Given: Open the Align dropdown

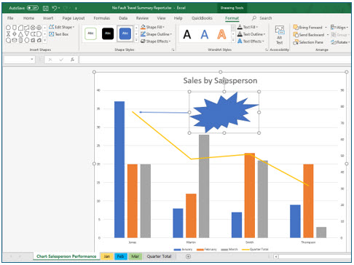Looking at the screenshot, I should click(339, 28).
